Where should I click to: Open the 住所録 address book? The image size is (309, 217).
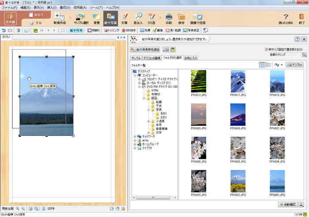point(10,19)
